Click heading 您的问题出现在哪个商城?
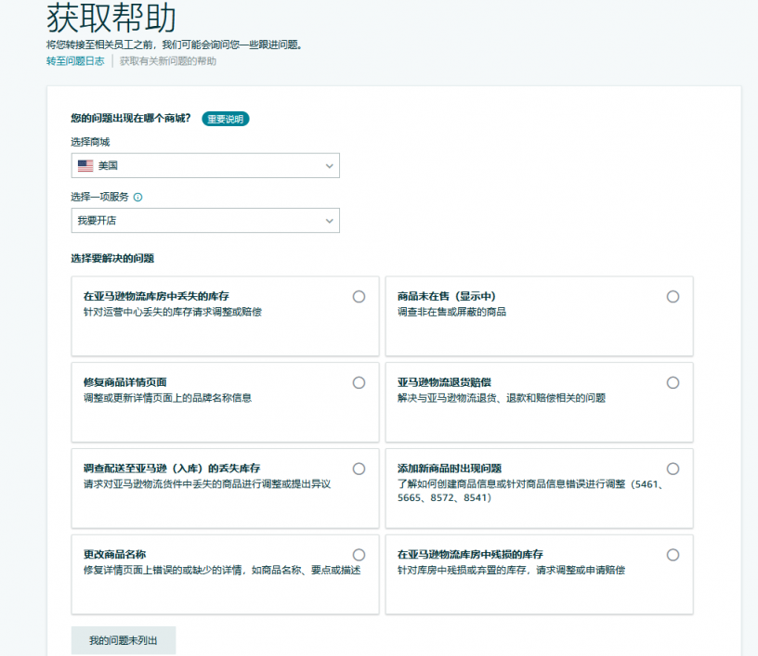The width and height of the screenshot is (758, 656). 131,118
